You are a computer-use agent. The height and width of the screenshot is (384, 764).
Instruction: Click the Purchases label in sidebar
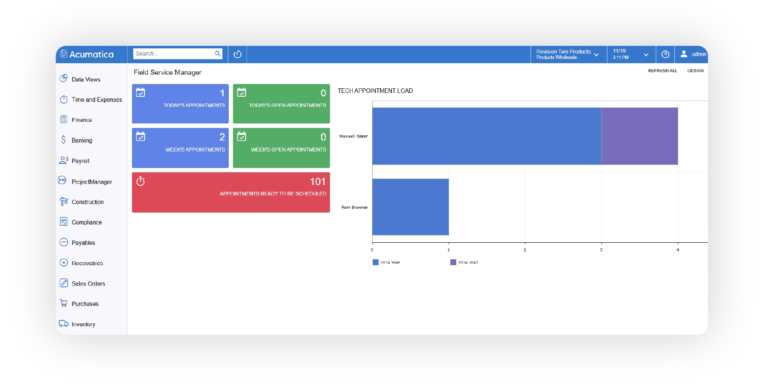tap(85, 304)
